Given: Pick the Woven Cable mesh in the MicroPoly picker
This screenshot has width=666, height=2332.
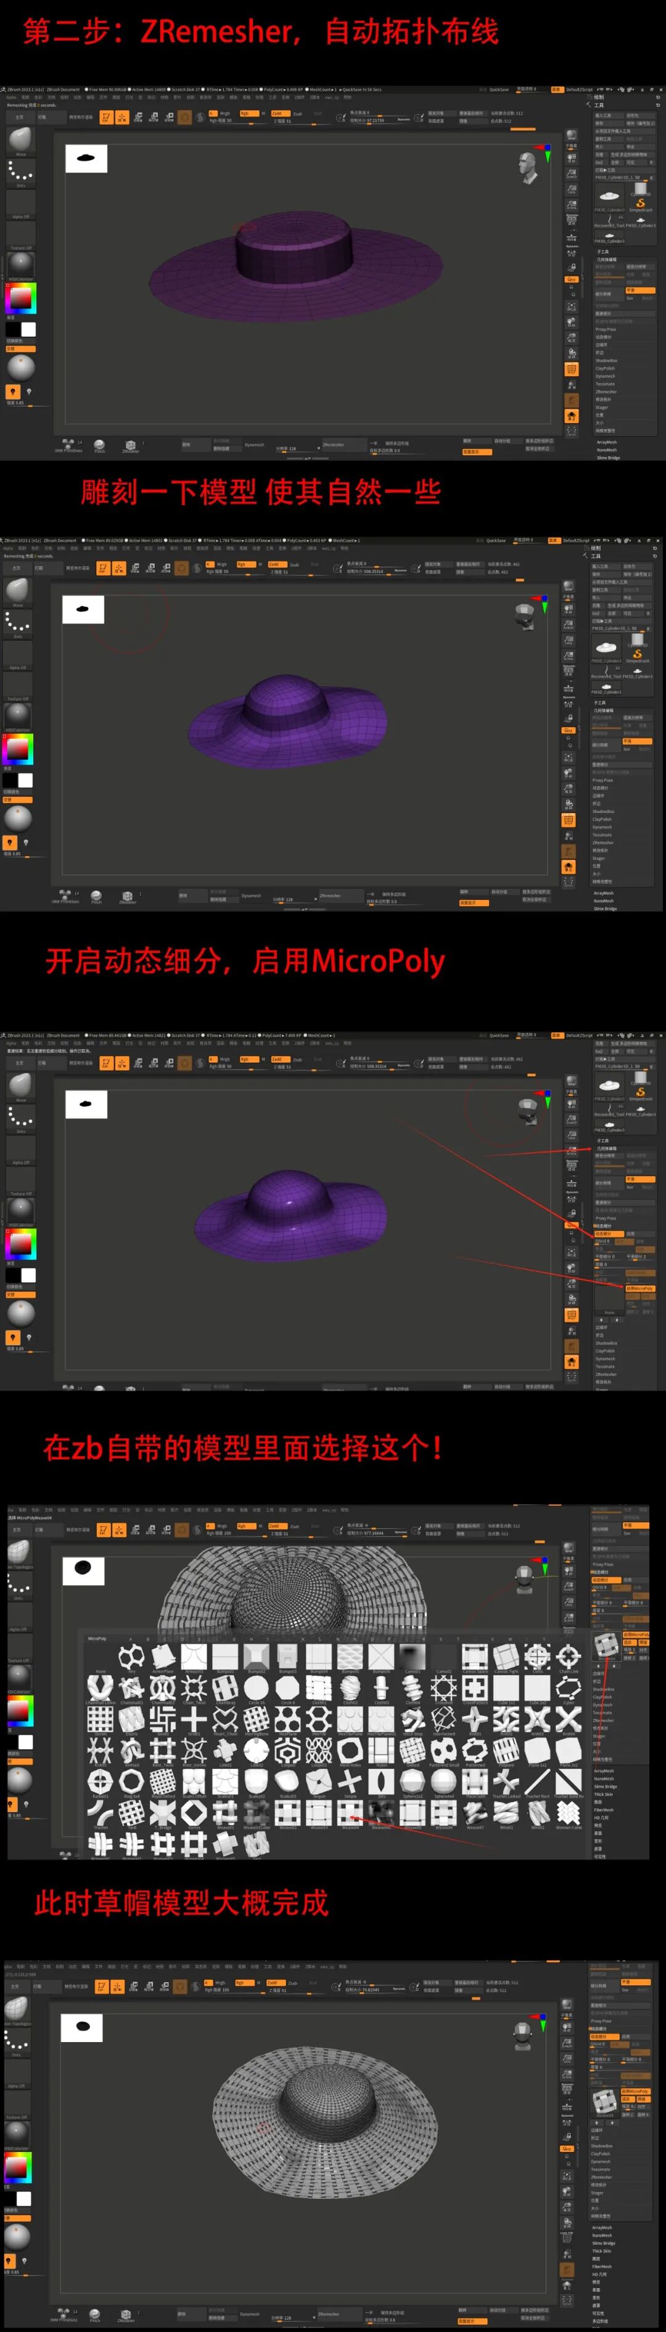Looking at the screenshot, I should point(569,1813).
